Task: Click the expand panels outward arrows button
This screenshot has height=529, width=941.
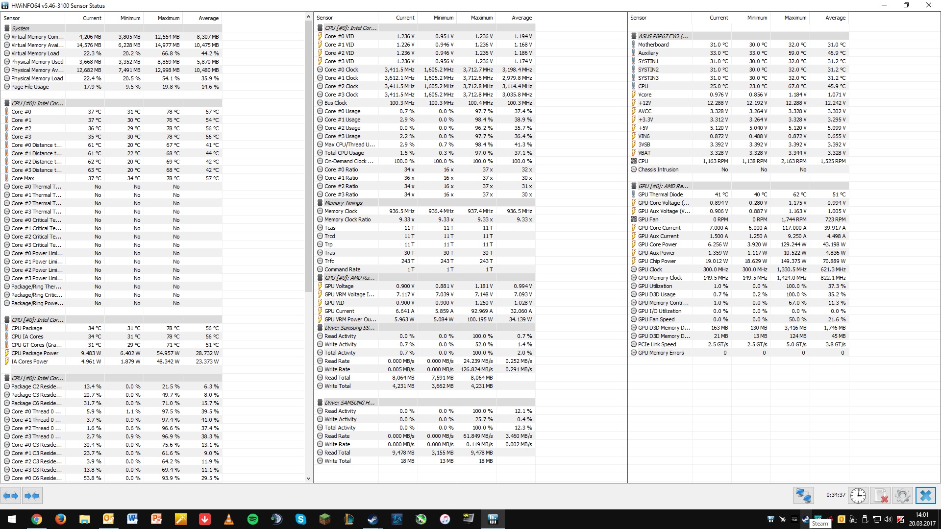Action: coord(11,496)
